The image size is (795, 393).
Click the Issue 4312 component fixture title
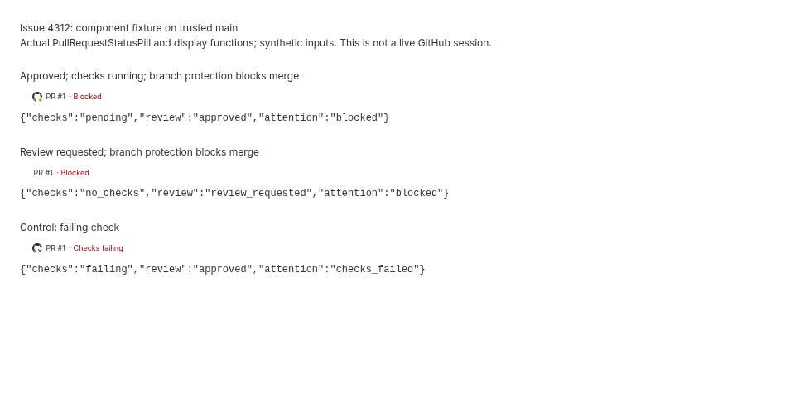click(x=129, y=28)
